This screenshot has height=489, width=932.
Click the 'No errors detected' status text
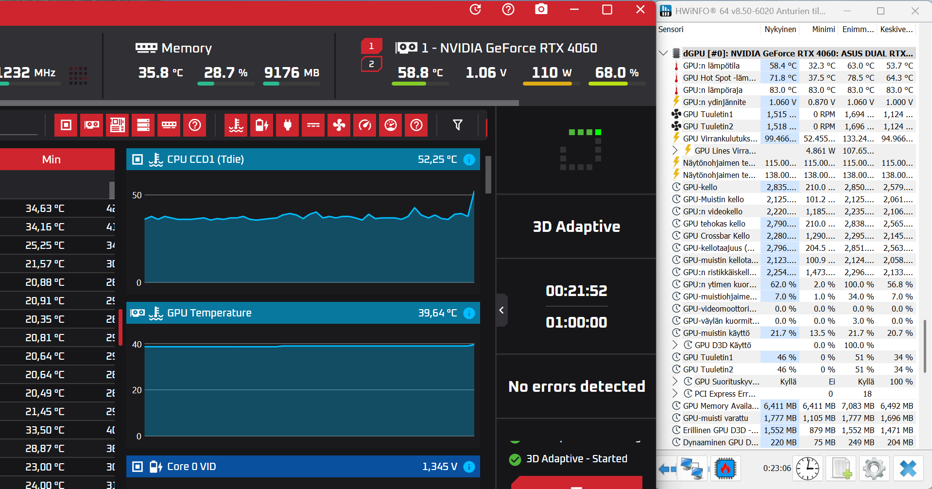tap(577, 386)
